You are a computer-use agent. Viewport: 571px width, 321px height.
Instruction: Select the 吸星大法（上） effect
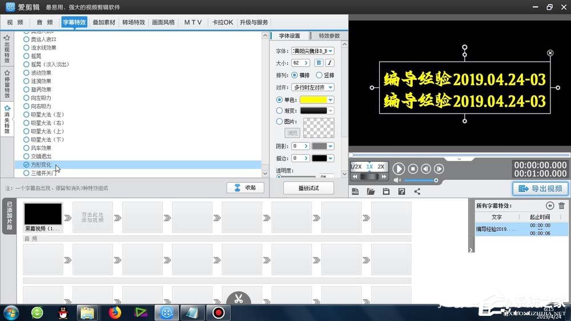[x=44, y=131]
